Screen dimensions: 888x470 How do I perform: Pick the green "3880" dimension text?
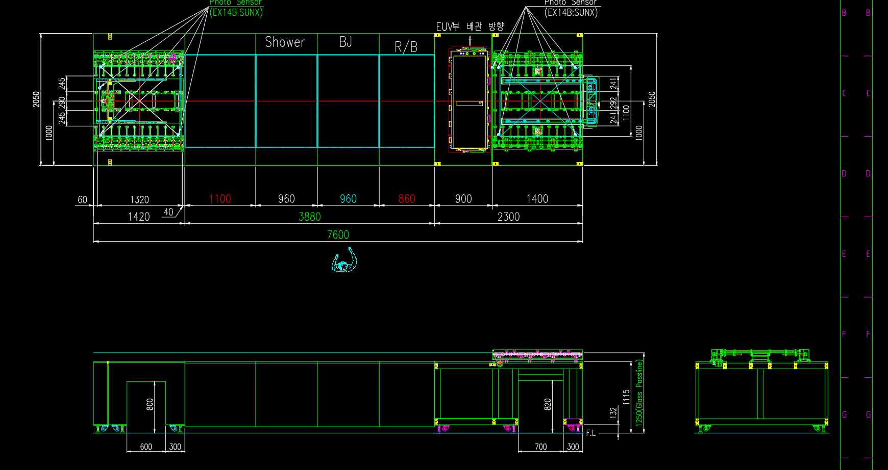point(310,217)
